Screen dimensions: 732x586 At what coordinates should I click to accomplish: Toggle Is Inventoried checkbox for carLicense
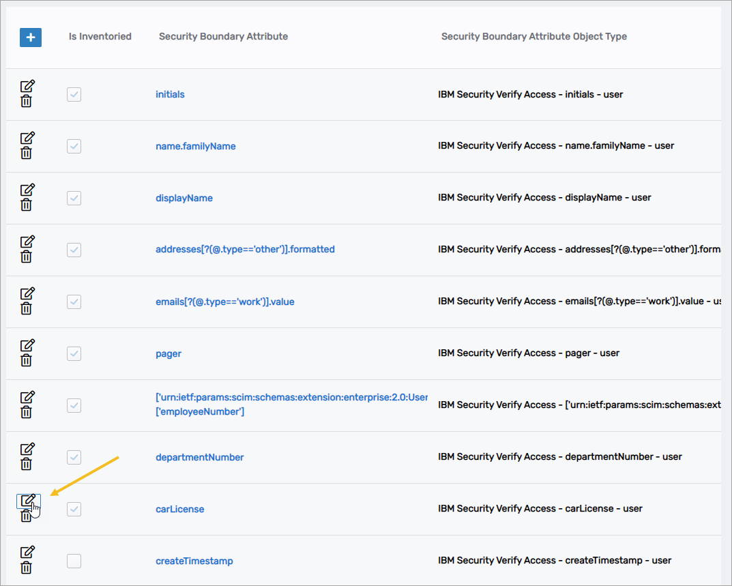point(74,509)
